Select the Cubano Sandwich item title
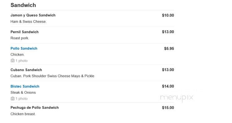 click(x=26, y=70)
